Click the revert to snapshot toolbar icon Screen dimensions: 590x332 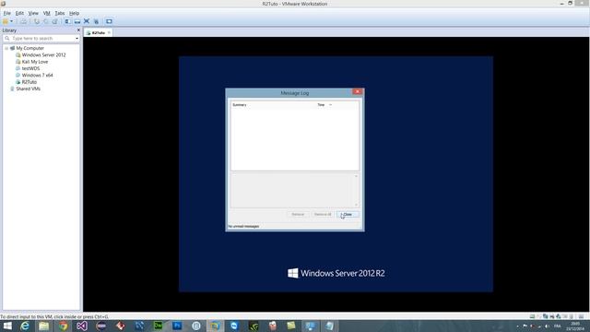click(x=46, y=21)
